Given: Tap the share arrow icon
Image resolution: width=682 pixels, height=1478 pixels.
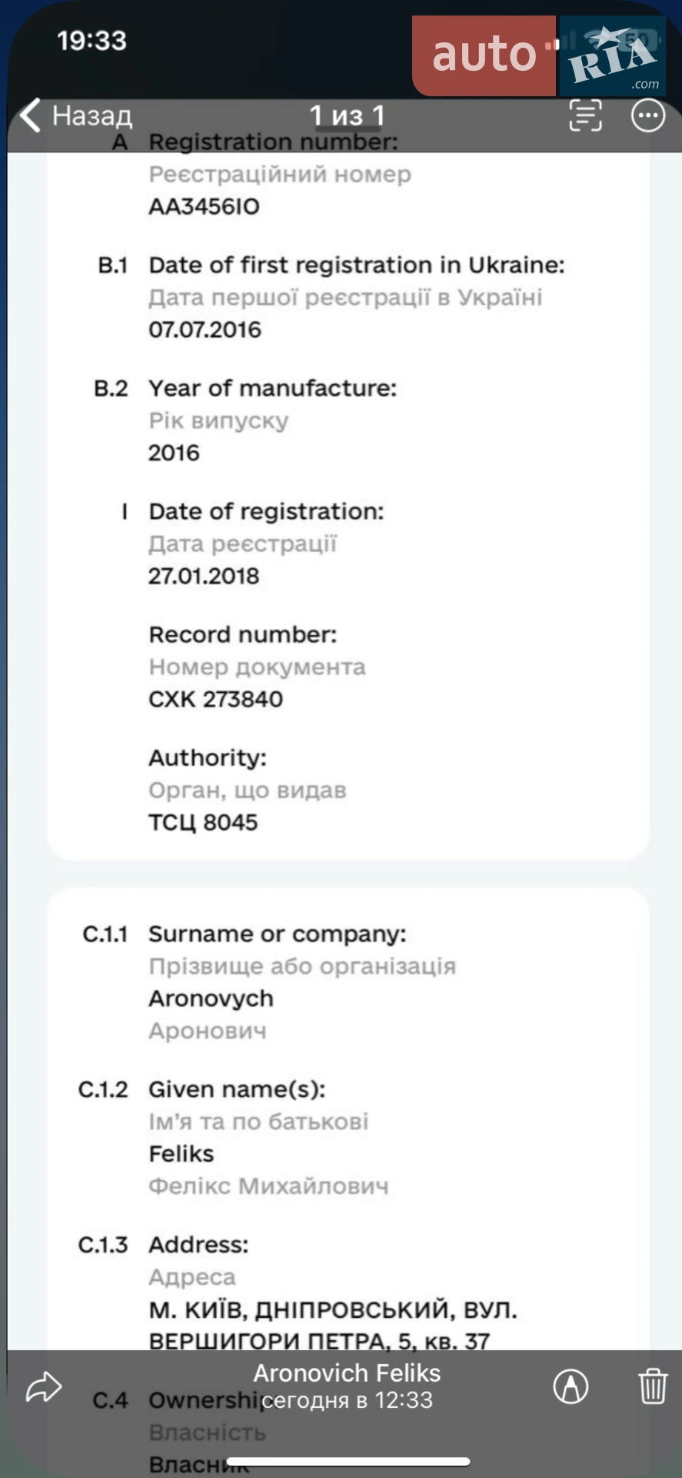Looking at the screenshot, I should 44,1386.
